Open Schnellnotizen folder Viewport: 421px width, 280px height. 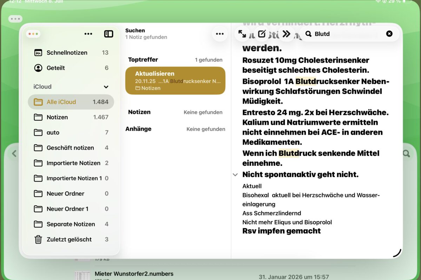(71, 52)
